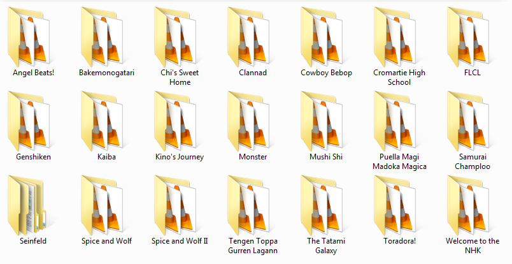Select the Cromartie High School folder icon
This screenshot has width=512, height=264.
tap(394, 37)
